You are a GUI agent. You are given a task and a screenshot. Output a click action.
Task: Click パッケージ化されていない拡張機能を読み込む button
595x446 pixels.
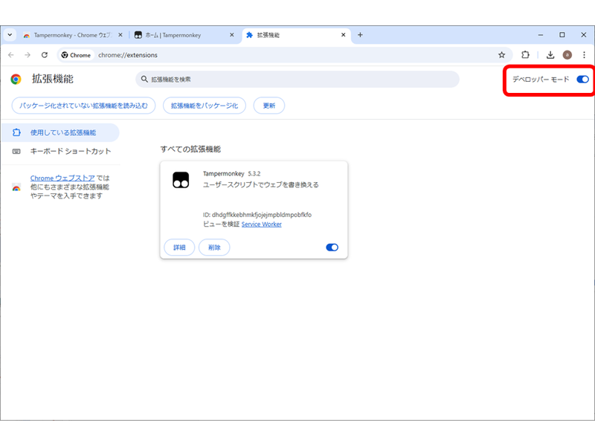coord(83,106)
